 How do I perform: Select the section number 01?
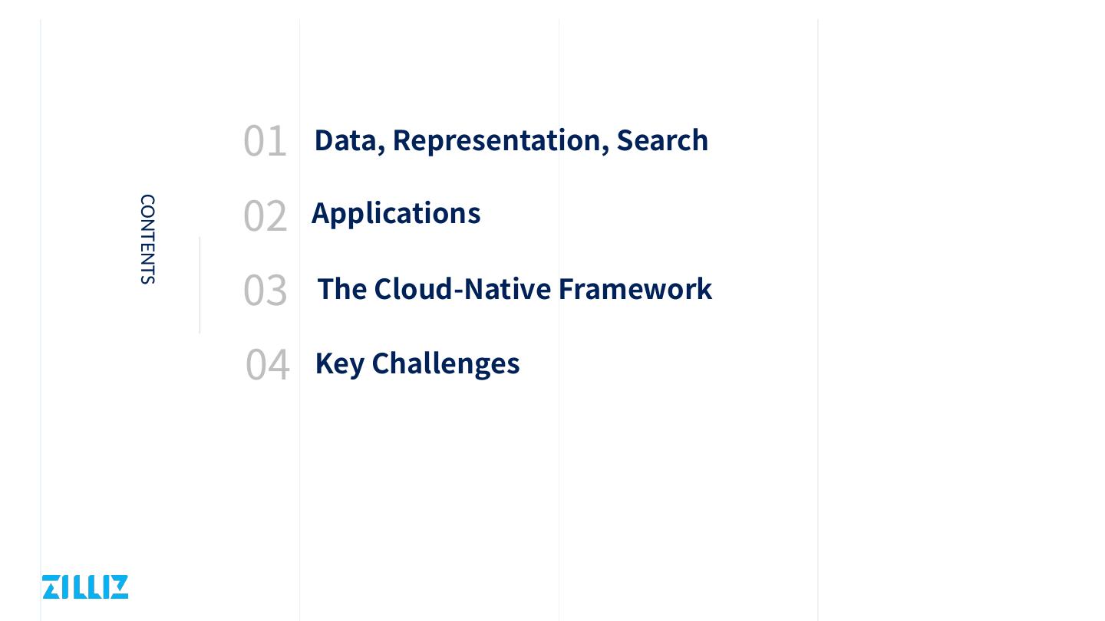tap(265, 141)
